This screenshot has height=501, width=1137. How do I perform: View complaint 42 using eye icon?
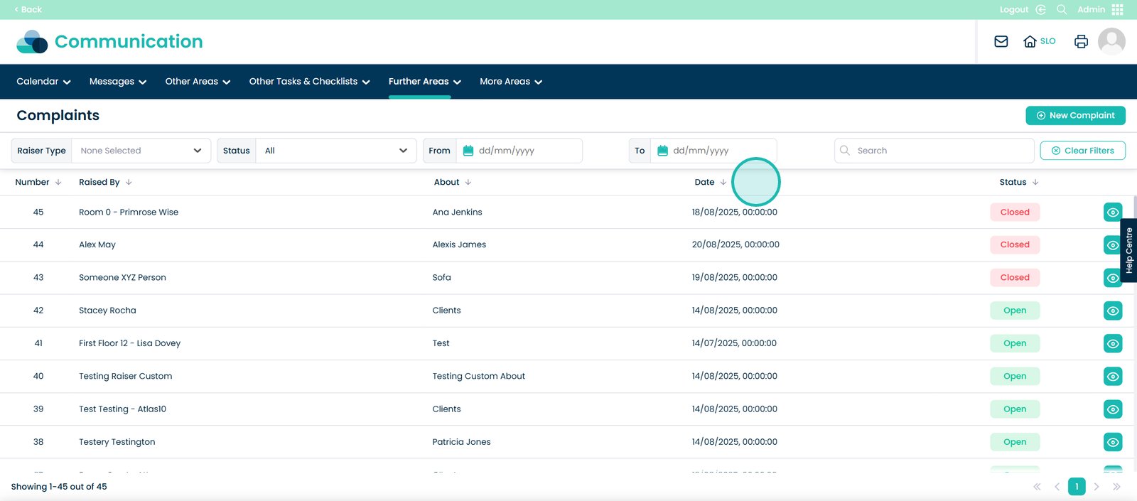point(1113,311)
